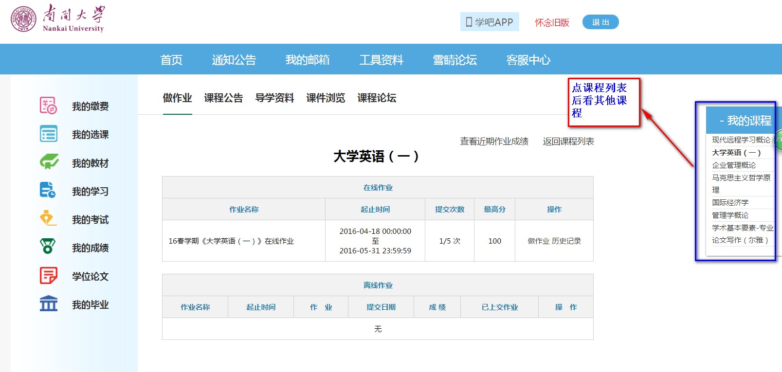The height and width of the screenshot is (372, 782).
Task: Open the 我的毕业 graduation icon
Action: 48,304
